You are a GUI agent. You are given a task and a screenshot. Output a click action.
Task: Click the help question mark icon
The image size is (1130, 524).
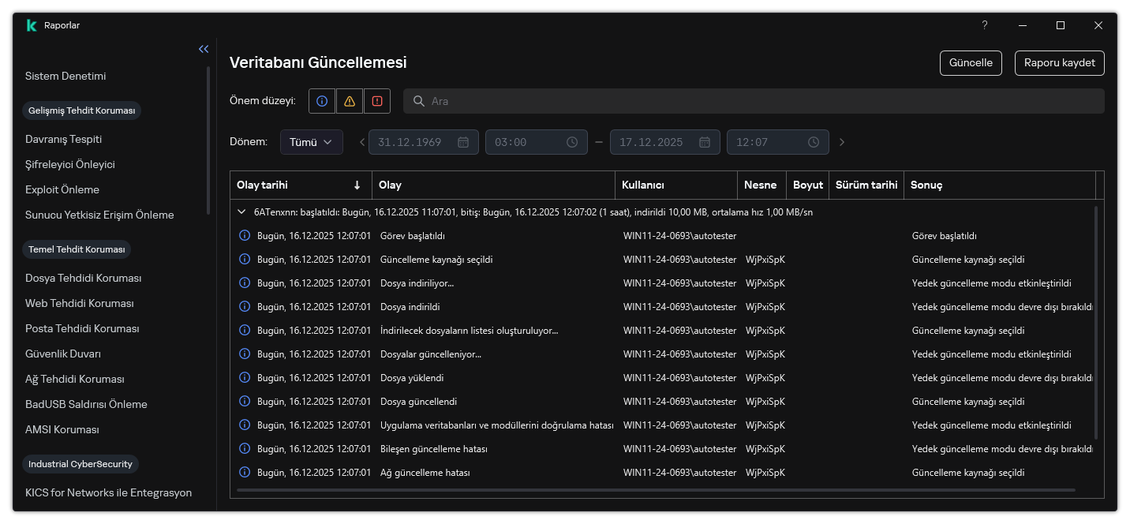pos(984,25)
